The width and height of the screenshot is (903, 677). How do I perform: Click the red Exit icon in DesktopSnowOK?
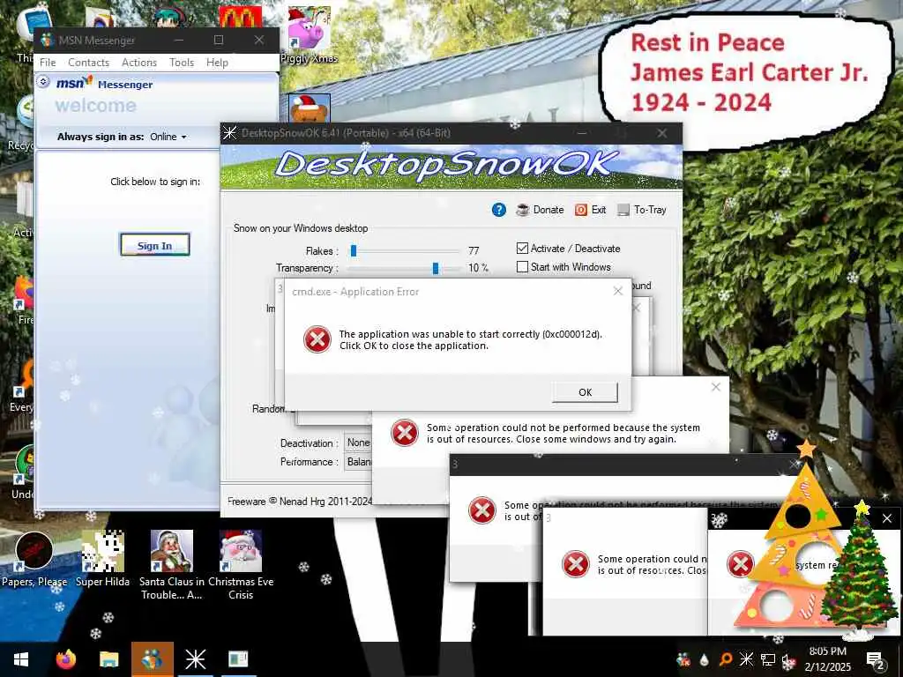[x=580, y=210]
